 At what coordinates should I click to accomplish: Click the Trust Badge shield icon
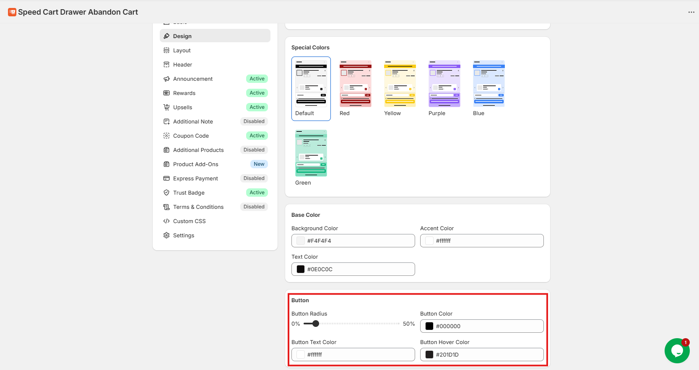166,193
